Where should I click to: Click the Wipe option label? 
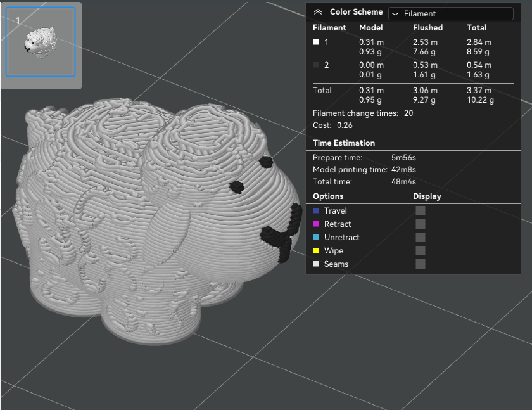tap(334, 250)
